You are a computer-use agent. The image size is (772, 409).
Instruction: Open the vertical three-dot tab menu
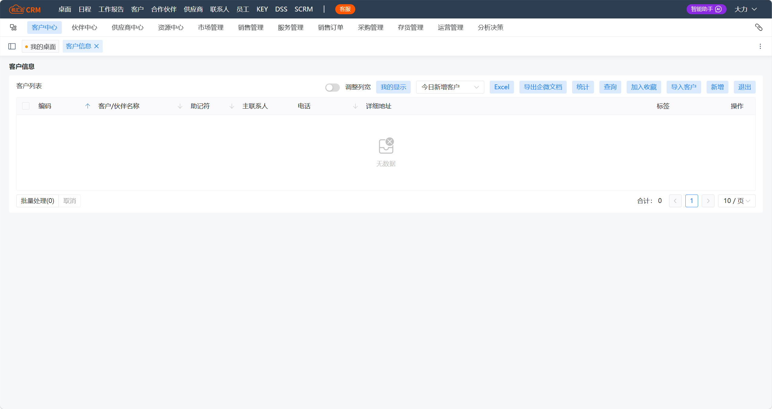click(760, 46)
